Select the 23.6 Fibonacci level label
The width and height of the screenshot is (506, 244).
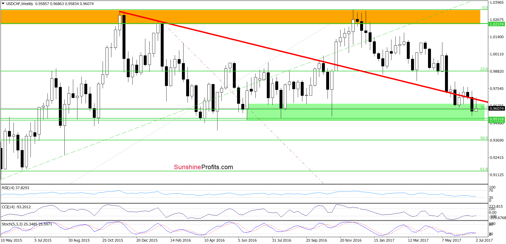click(484, 69)
